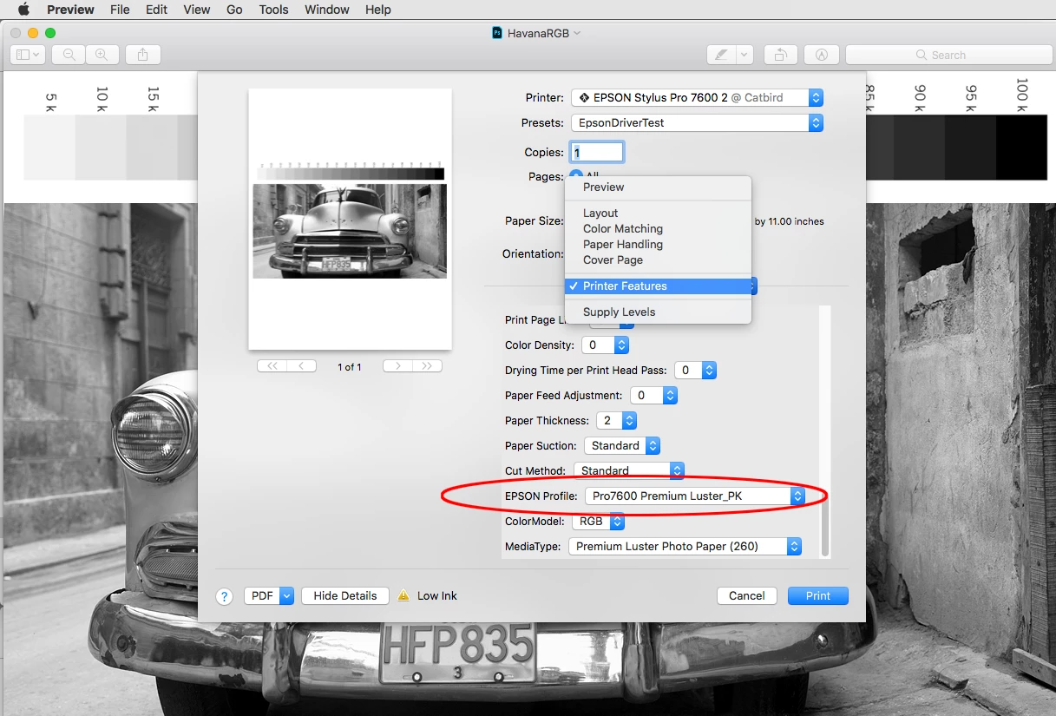The height and width of the screenshot is (716, 1056).
Task: Open the Window menu
Action: tap(327, 10)
